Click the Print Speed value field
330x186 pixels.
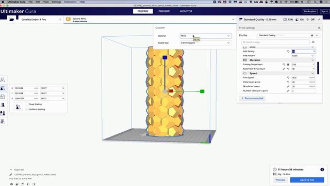coord(303,78)
